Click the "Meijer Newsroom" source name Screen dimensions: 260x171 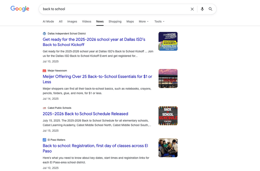pos(58,71)
